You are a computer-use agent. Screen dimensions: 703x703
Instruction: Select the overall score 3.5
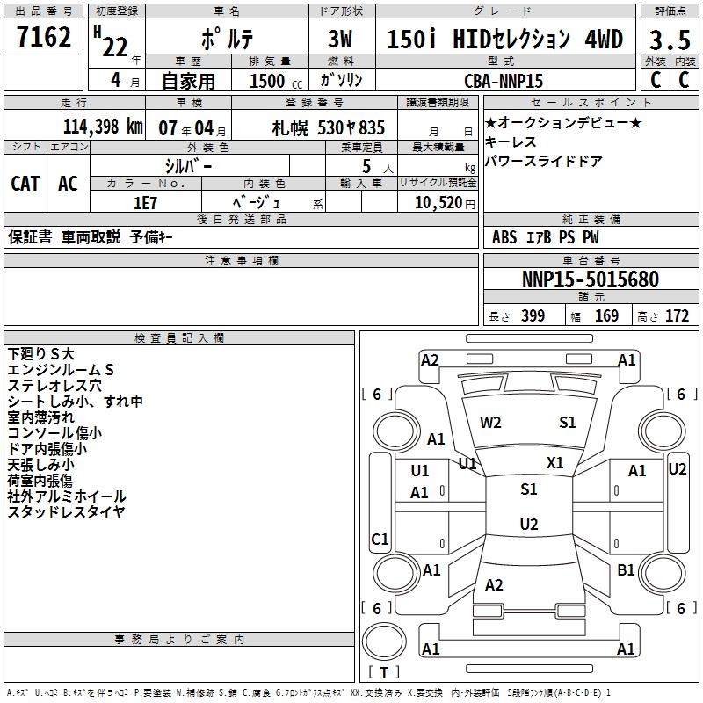click(670, 40)
